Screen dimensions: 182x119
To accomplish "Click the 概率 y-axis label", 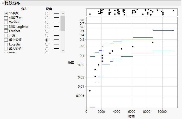I will (71, 63).
